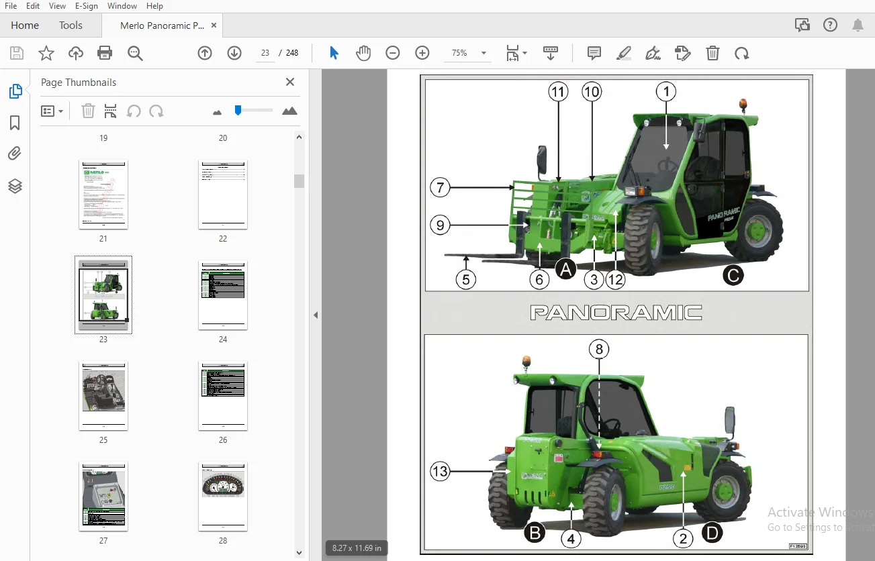The image size is (875, 561).
Task: Select page 25 thumbnail
Action: [103, 396]
